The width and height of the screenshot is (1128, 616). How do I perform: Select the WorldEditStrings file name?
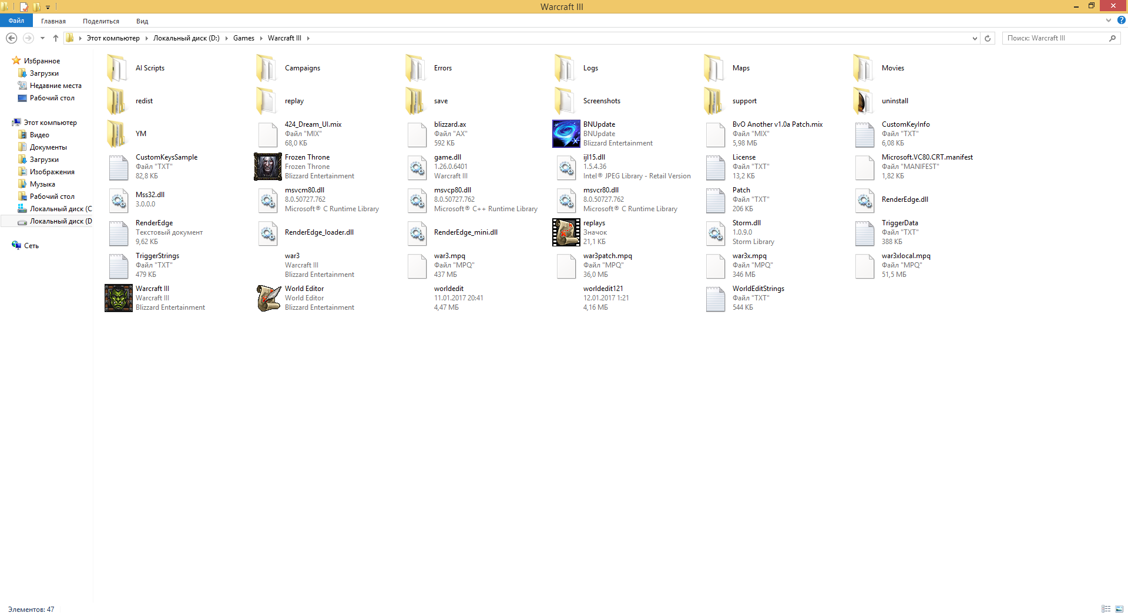(x=758, y=289)
